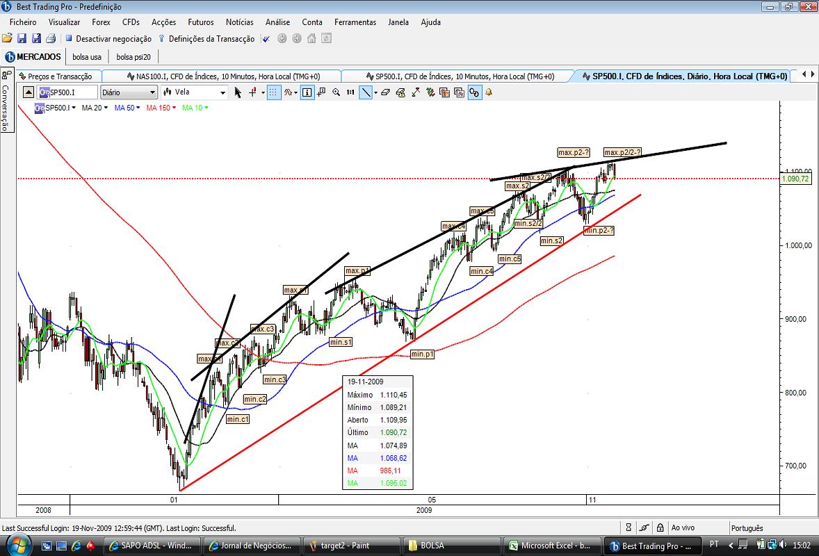This screenshot has height=556, width=819.
Task: Click the blue checkmark toolbar icon
Action: (x=266, y=39)
